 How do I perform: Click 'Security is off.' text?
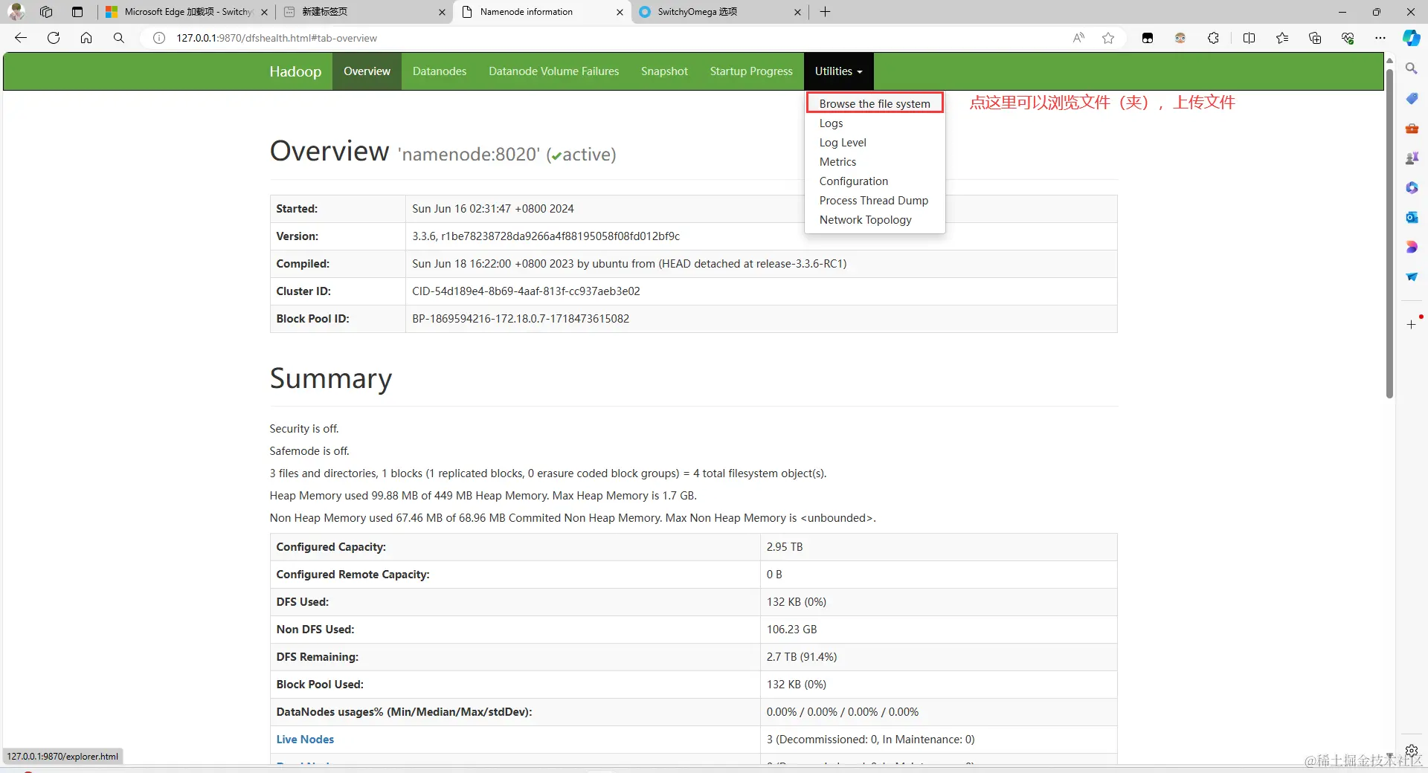[x=304, y=429]
